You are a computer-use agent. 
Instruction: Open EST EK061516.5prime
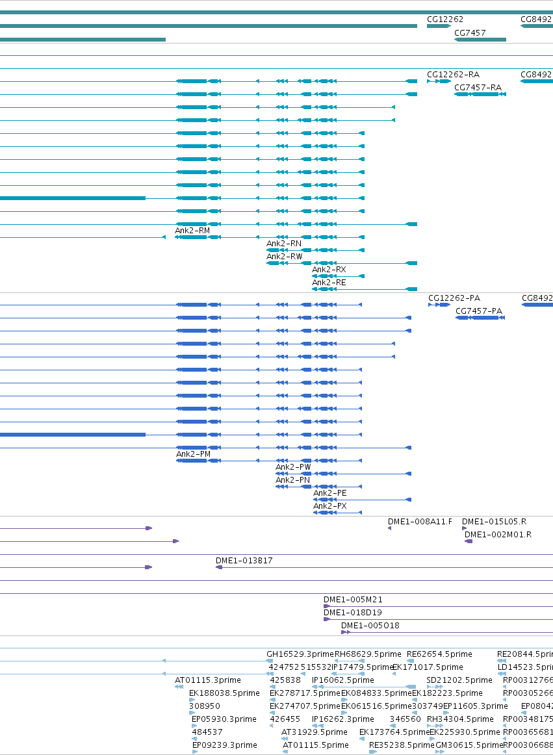(376, 706)
